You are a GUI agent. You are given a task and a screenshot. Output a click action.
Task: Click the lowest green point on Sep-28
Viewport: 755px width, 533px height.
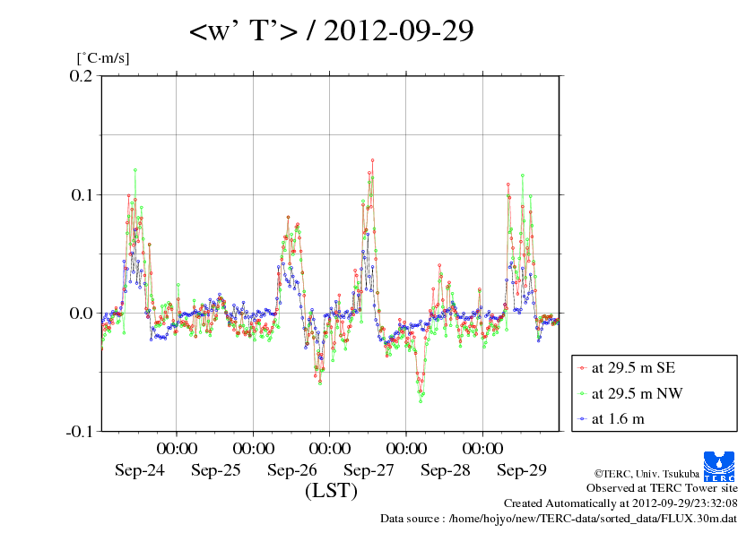point(421,401)
